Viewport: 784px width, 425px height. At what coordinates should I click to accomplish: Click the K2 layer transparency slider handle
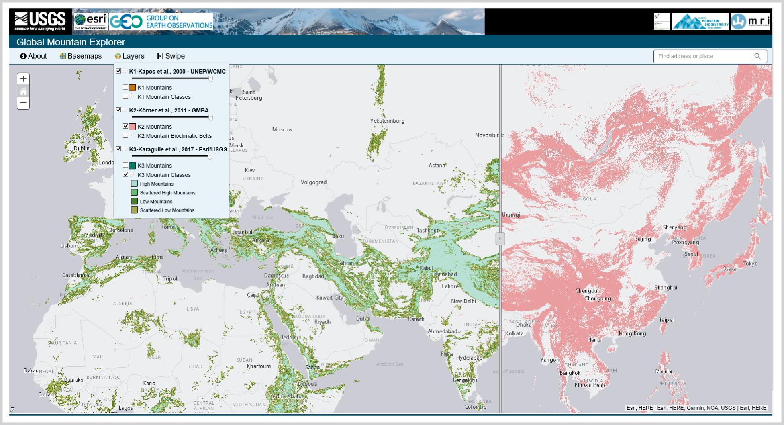pos(210,118)
